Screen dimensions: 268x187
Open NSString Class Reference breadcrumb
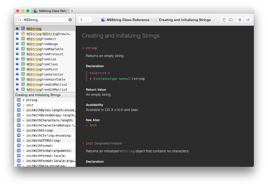[x=125, y=20]
